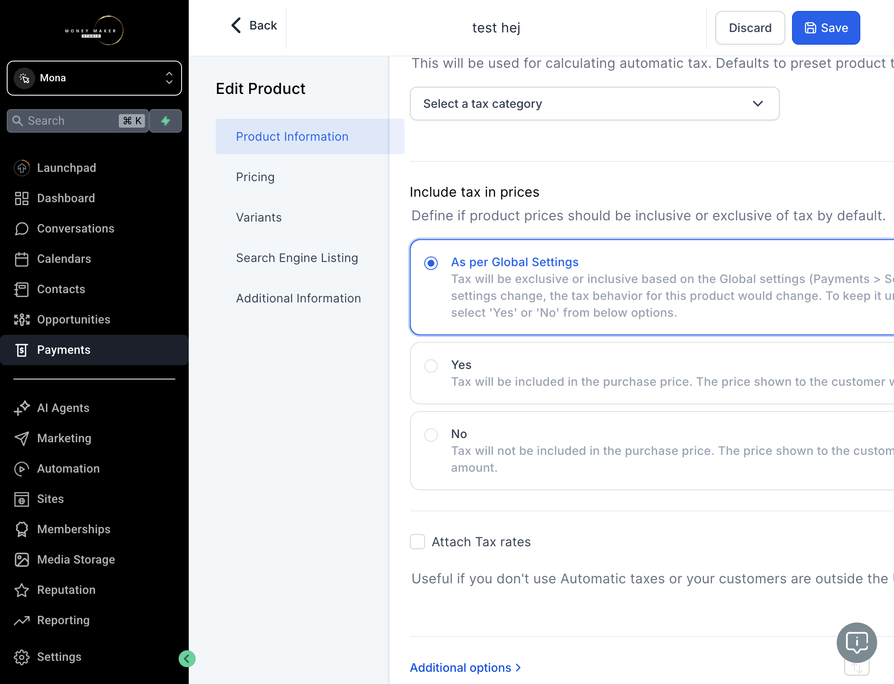
Task: Click the Money Maker Studio logo
Action: [94, 31]
